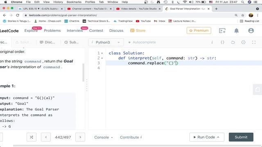Screen dimensions: 262x147
Task: Open the page zoom icon in address bar
Action: coord(236,15)
